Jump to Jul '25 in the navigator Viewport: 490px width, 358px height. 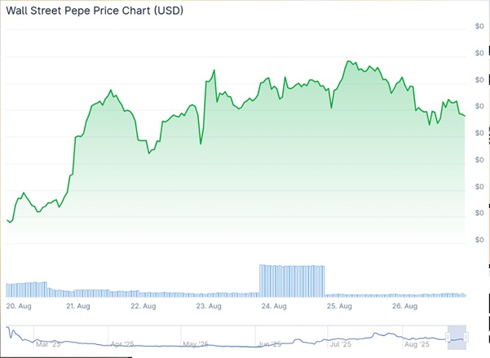(342, 345)
